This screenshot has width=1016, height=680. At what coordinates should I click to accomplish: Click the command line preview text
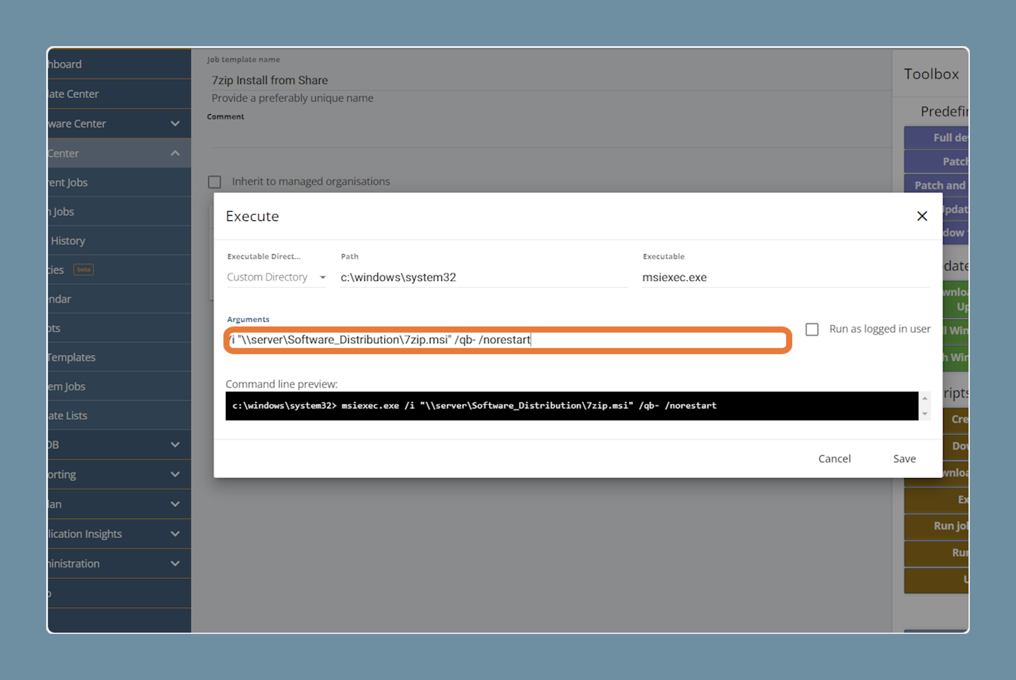pos(474,405)
